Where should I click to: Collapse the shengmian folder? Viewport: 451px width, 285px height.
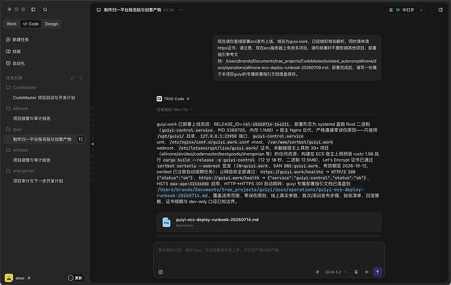click(20, 171)
